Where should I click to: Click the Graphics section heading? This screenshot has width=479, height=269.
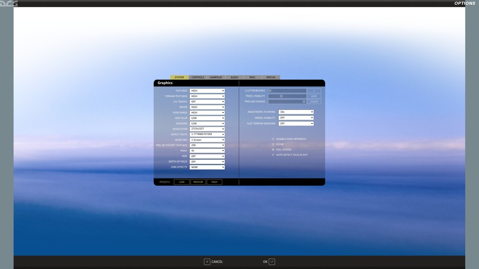[x=165, y=83]
